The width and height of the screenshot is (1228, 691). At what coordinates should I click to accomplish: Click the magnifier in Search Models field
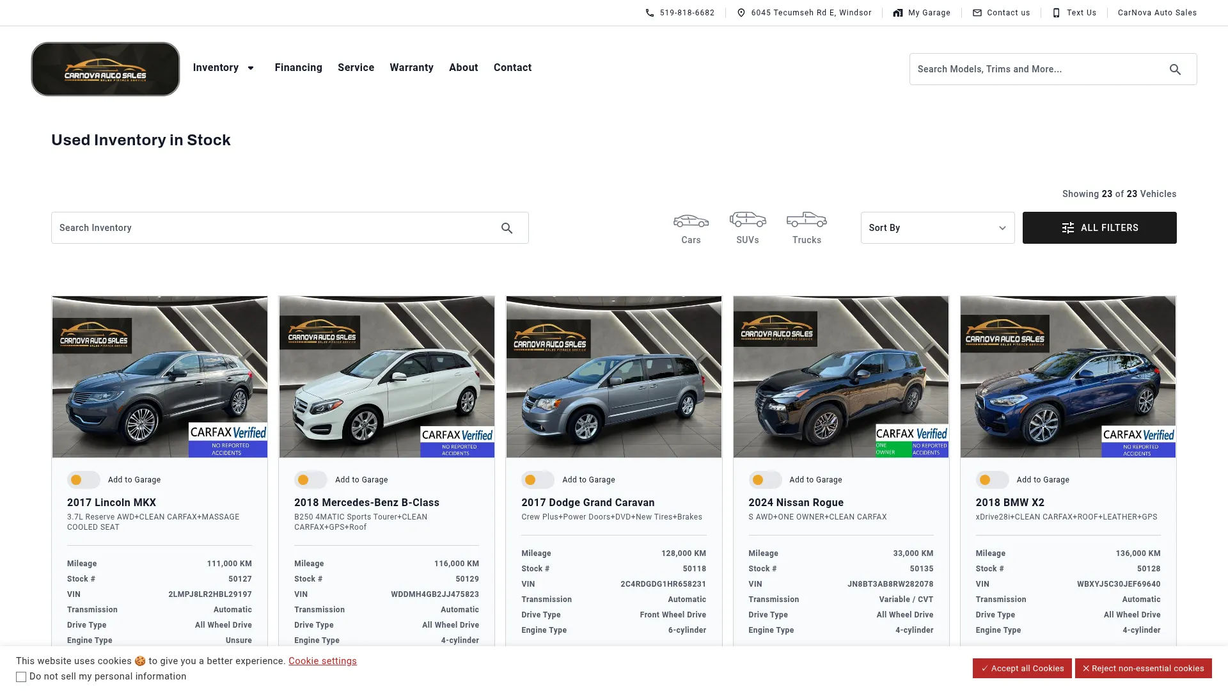pos(1175,69)
